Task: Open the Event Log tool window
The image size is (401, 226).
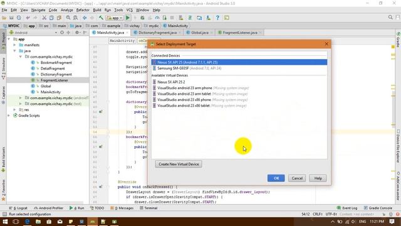Action: 347,208
